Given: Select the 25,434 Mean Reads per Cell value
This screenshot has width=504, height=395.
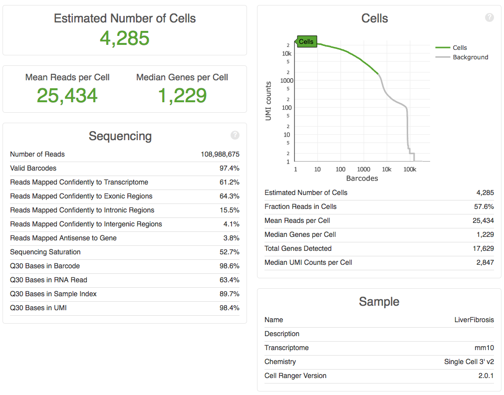Looking at the screenshot, I should click(x=67, y=95).
